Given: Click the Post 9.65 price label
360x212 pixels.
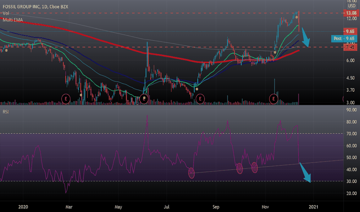Looking at the screenshot, I should coord(344,39).
